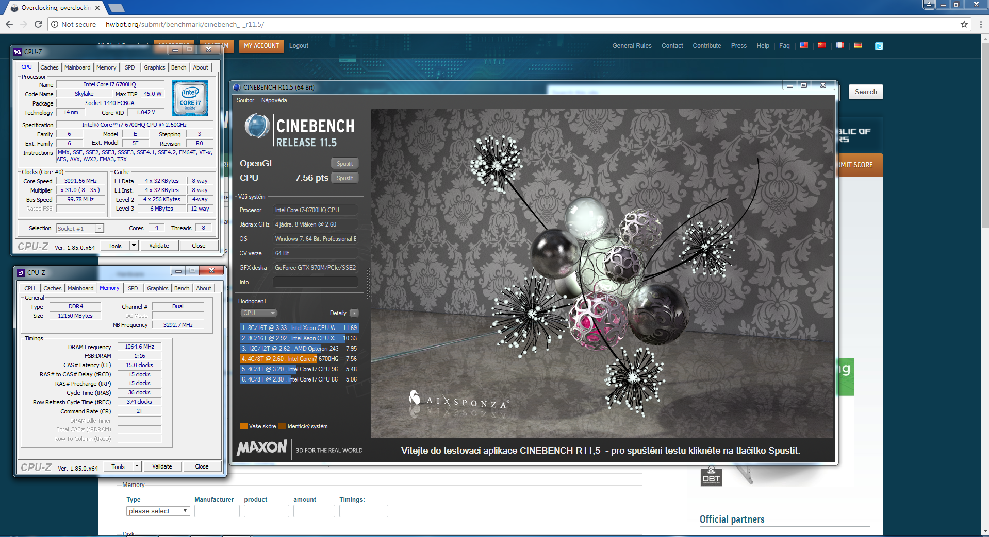The height and width of the screenshot is (537, 989).
Task: Select the US flag language icon
Action: pos(803,45)
